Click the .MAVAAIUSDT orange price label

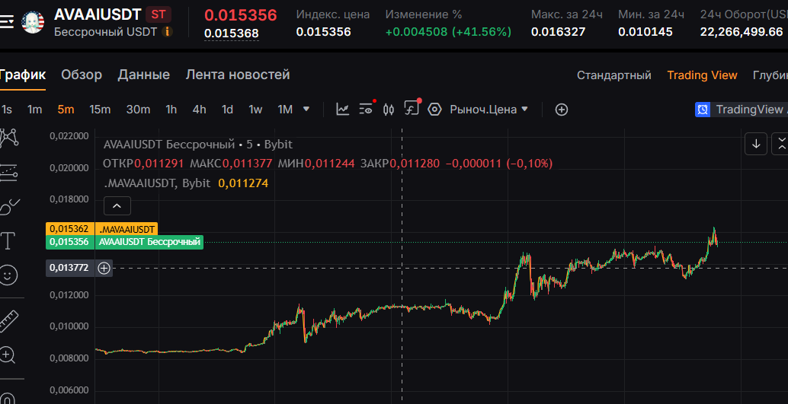pos(101,229)
